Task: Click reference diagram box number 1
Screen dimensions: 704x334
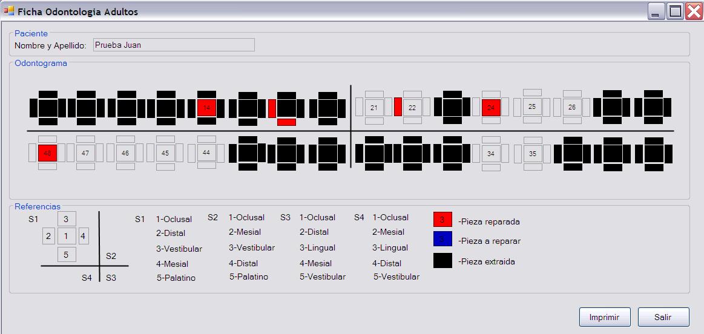Action: [66, 236]
